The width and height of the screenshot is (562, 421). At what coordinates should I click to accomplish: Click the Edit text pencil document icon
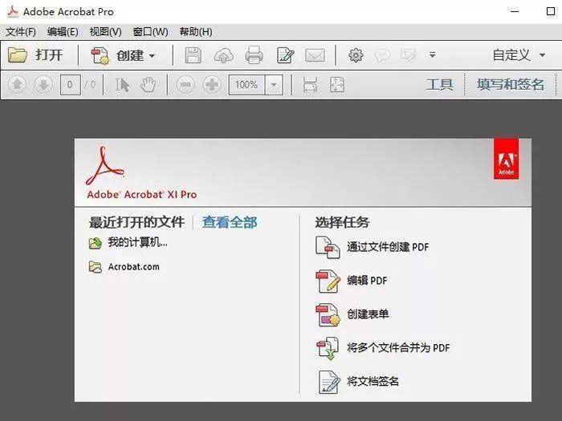[x=285, y=55]
